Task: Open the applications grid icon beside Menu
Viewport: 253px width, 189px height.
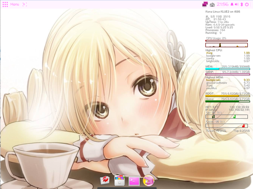Action: 5,4
